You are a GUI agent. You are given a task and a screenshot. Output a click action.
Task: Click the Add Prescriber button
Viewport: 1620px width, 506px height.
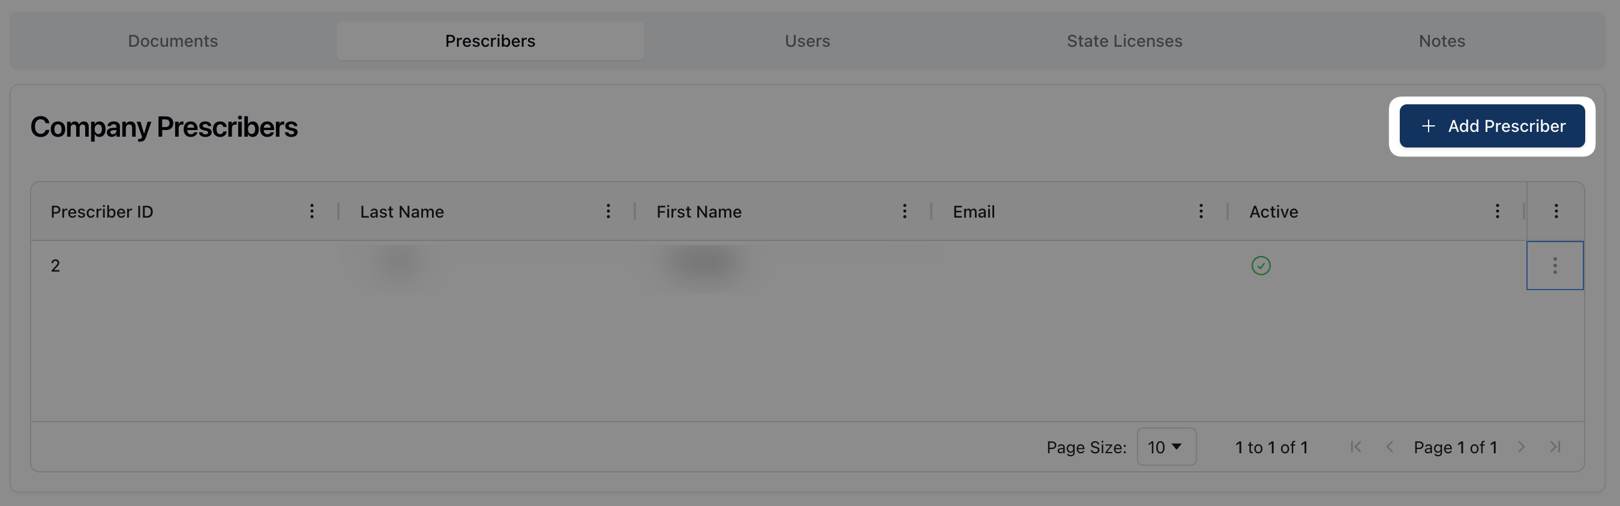1492,126
